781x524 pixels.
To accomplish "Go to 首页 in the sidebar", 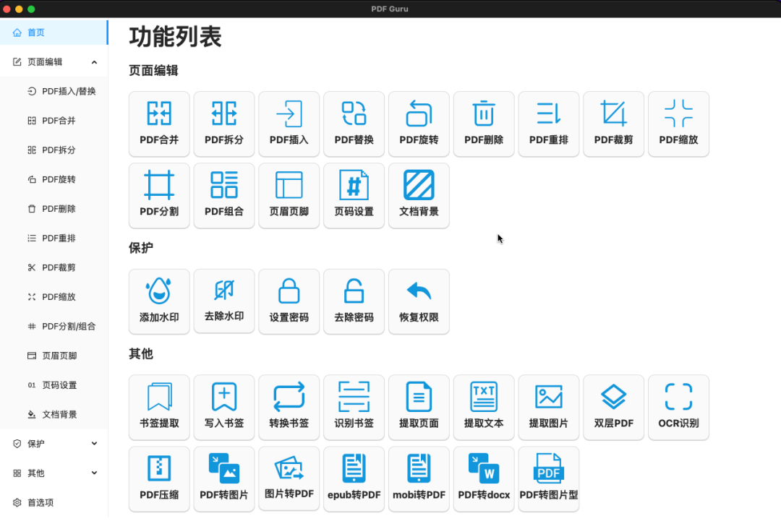I will click(x=36, y=33).
